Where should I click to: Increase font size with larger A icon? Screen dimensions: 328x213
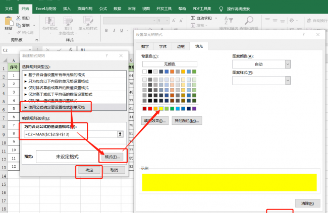(174, 21)
